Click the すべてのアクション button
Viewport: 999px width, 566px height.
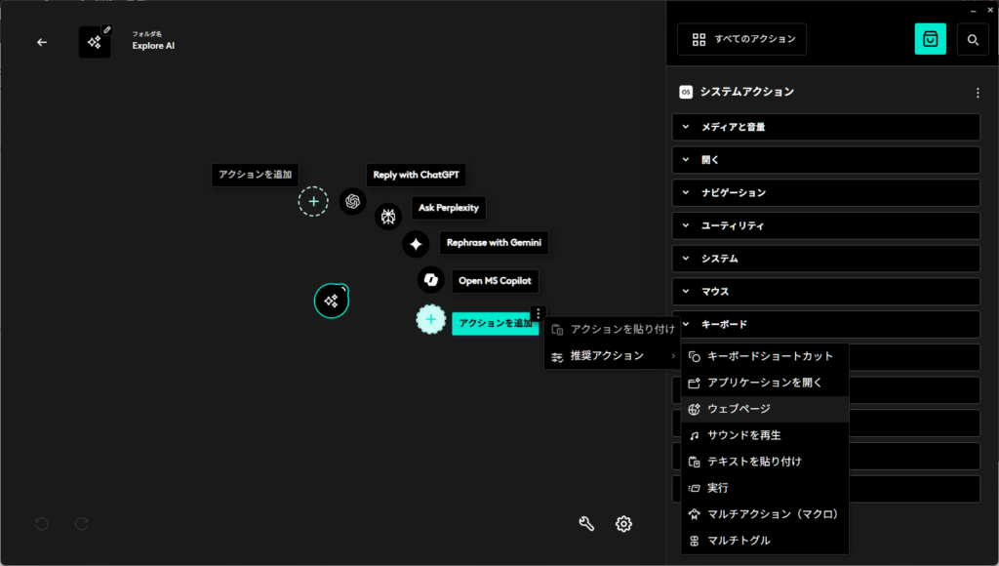click(741, 39)
